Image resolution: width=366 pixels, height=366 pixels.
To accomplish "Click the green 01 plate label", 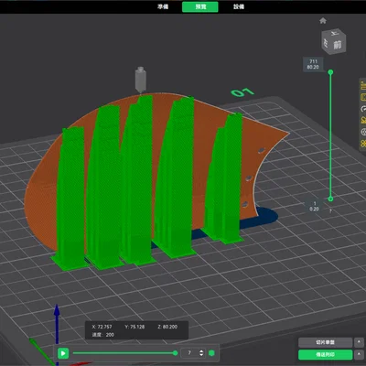I will [x=242, y=92].
